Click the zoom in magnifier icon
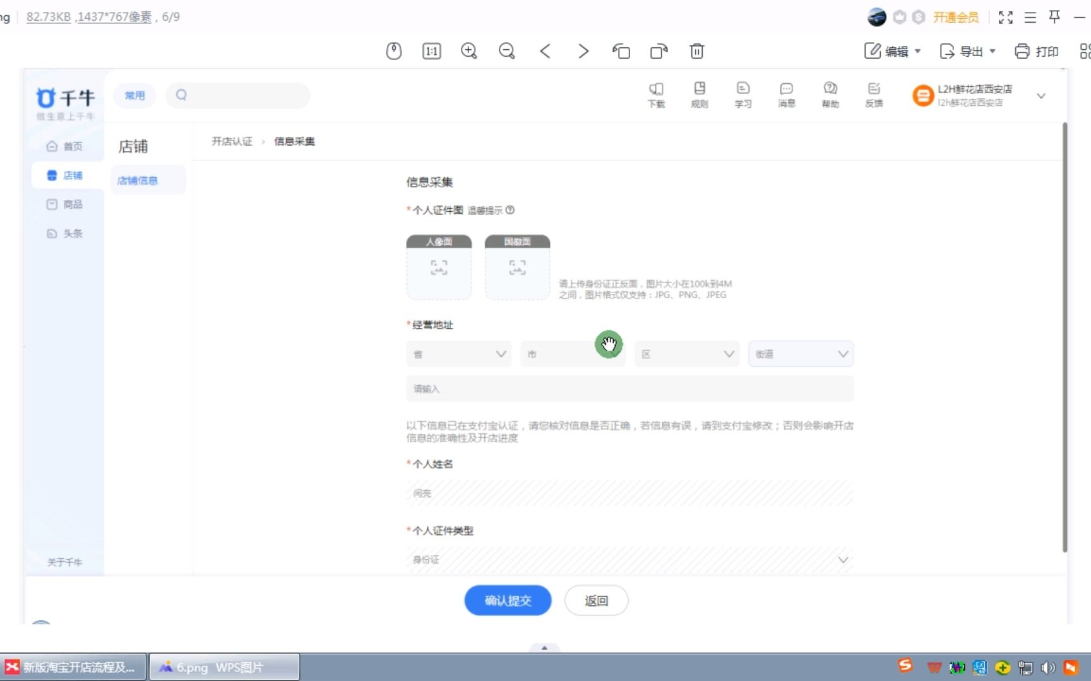Image resolution: width=1091 pixels, height=681 pixels. tap(469, 51)
